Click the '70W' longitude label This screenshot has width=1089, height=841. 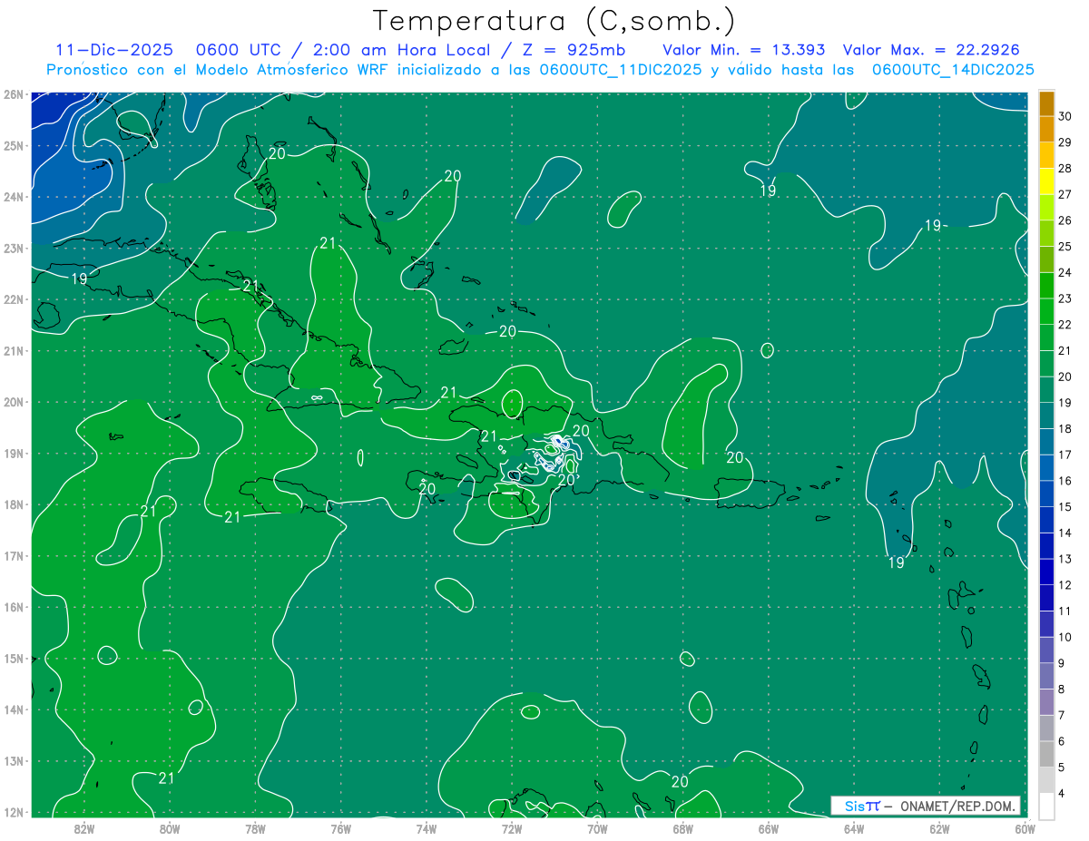point(597,828)
